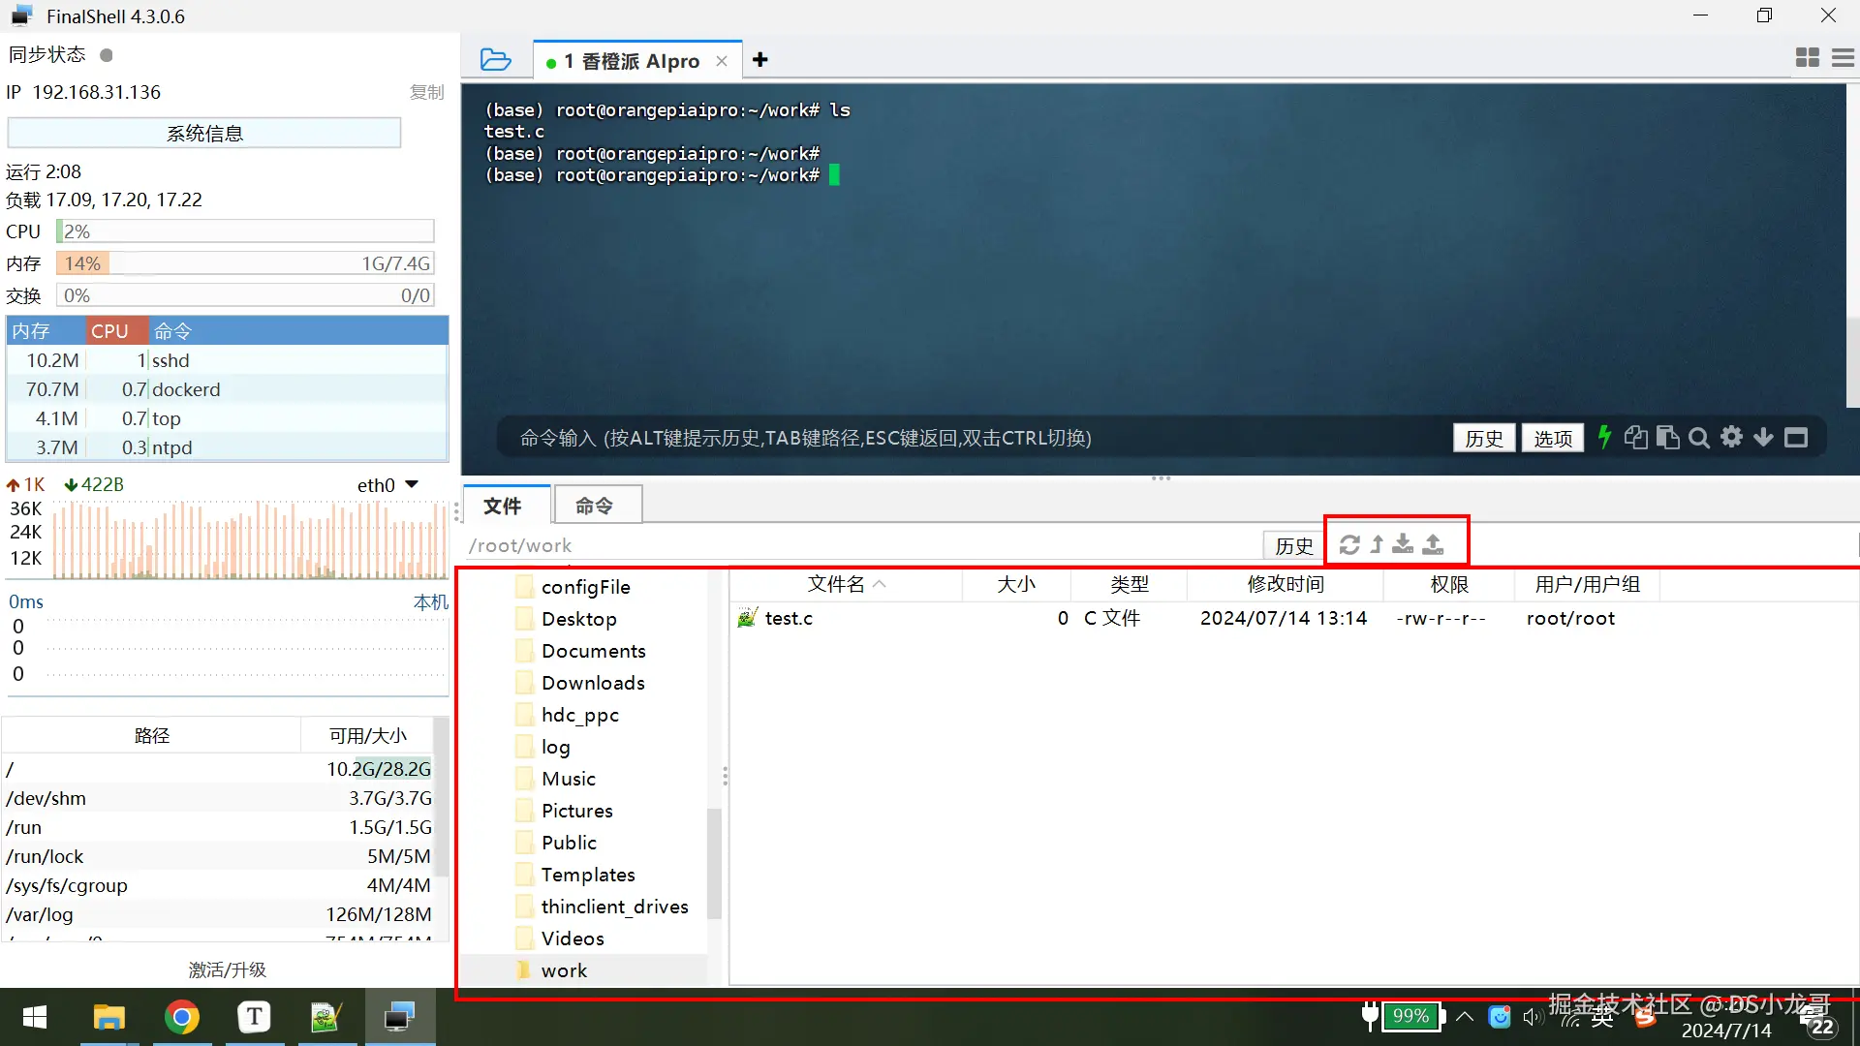Click the 系统信息 button
Viewport: 1860px width, 1046px height.
pyautogui.click(x=204, y=133)
